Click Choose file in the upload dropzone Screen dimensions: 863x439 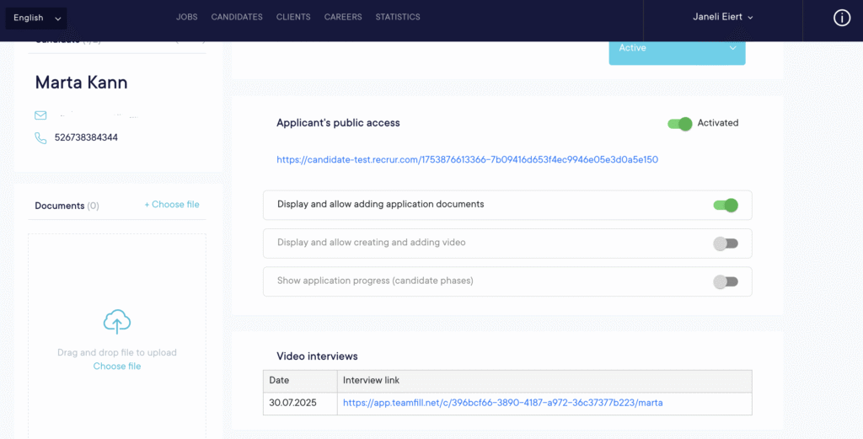[117, 367]
